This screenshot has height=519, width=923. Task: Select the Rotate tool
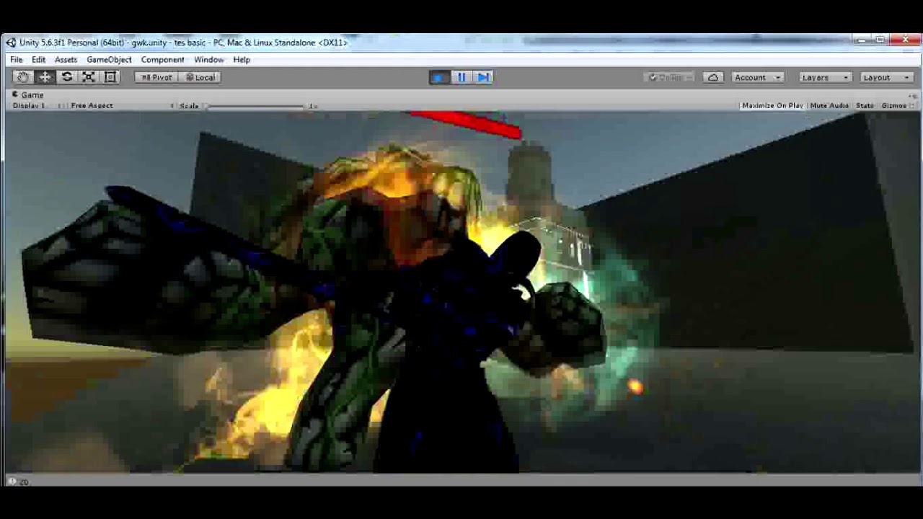pos(67,77)
